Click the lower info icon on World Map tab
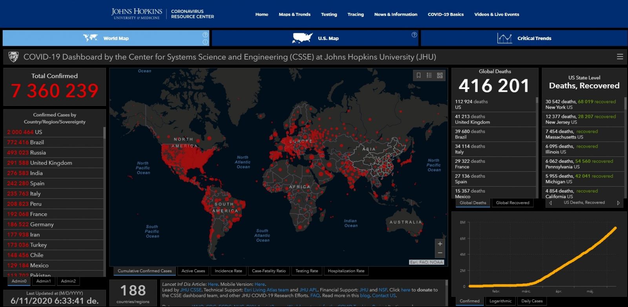Image resolution: width=628 pixels, height=307 pixels. [x=205, y=42]
